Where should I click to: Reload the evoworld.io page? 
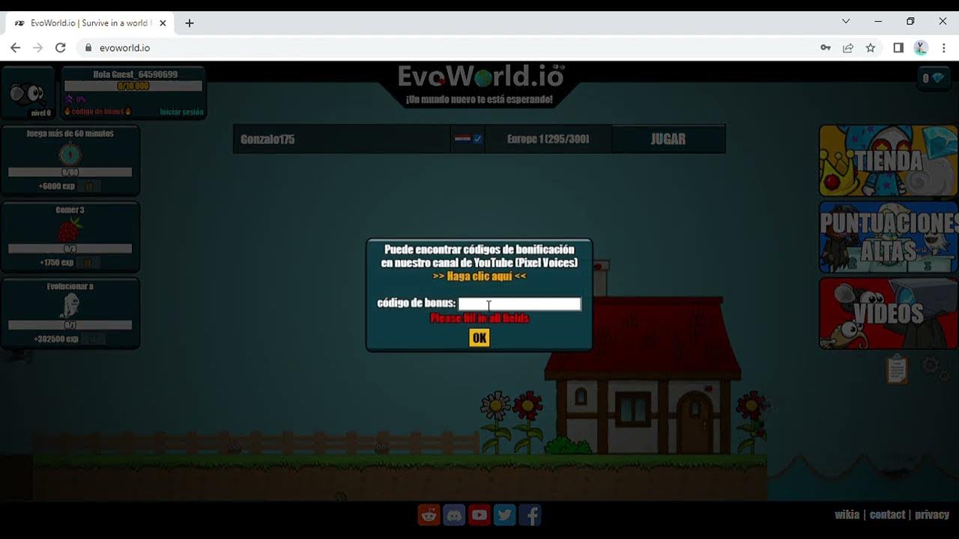(x=61, y=48)
